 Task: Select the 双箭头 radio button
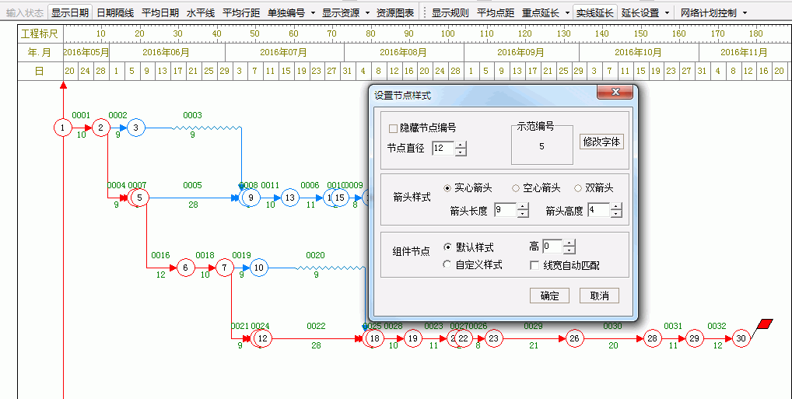578,188
